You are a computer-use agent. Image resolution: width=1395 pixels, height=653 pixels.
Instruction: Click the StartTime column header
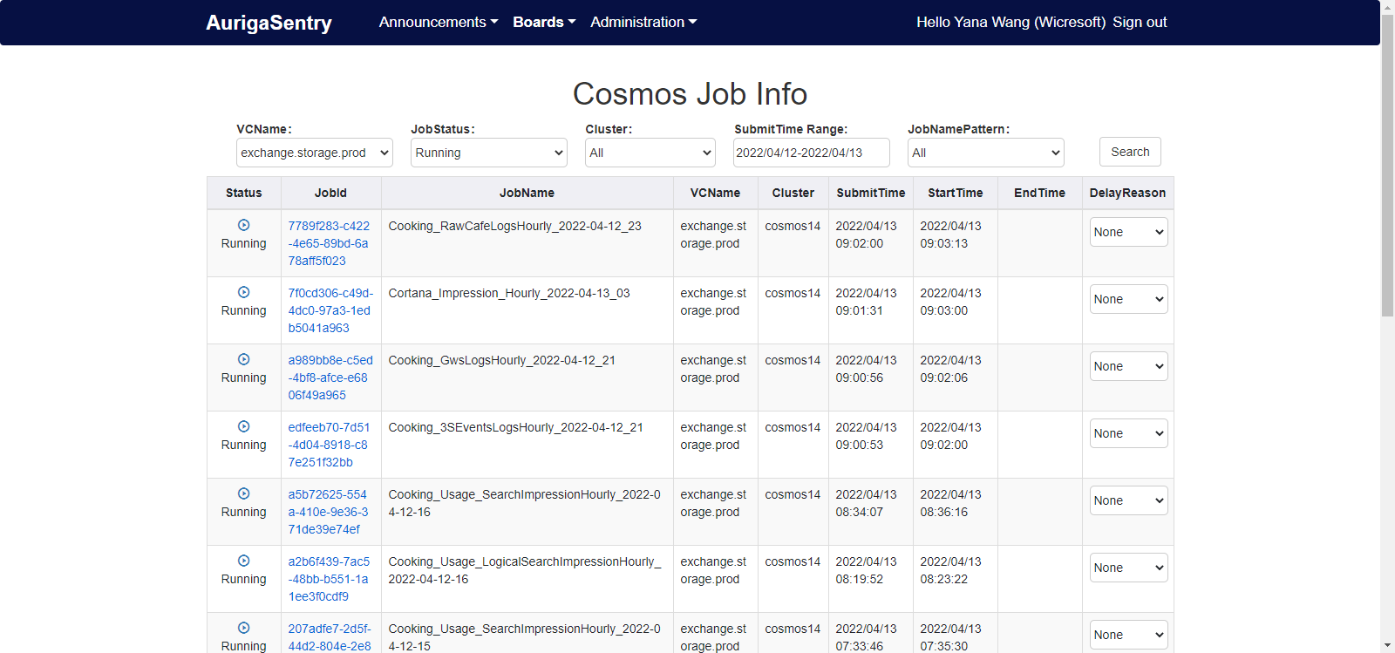click(956, 193)
